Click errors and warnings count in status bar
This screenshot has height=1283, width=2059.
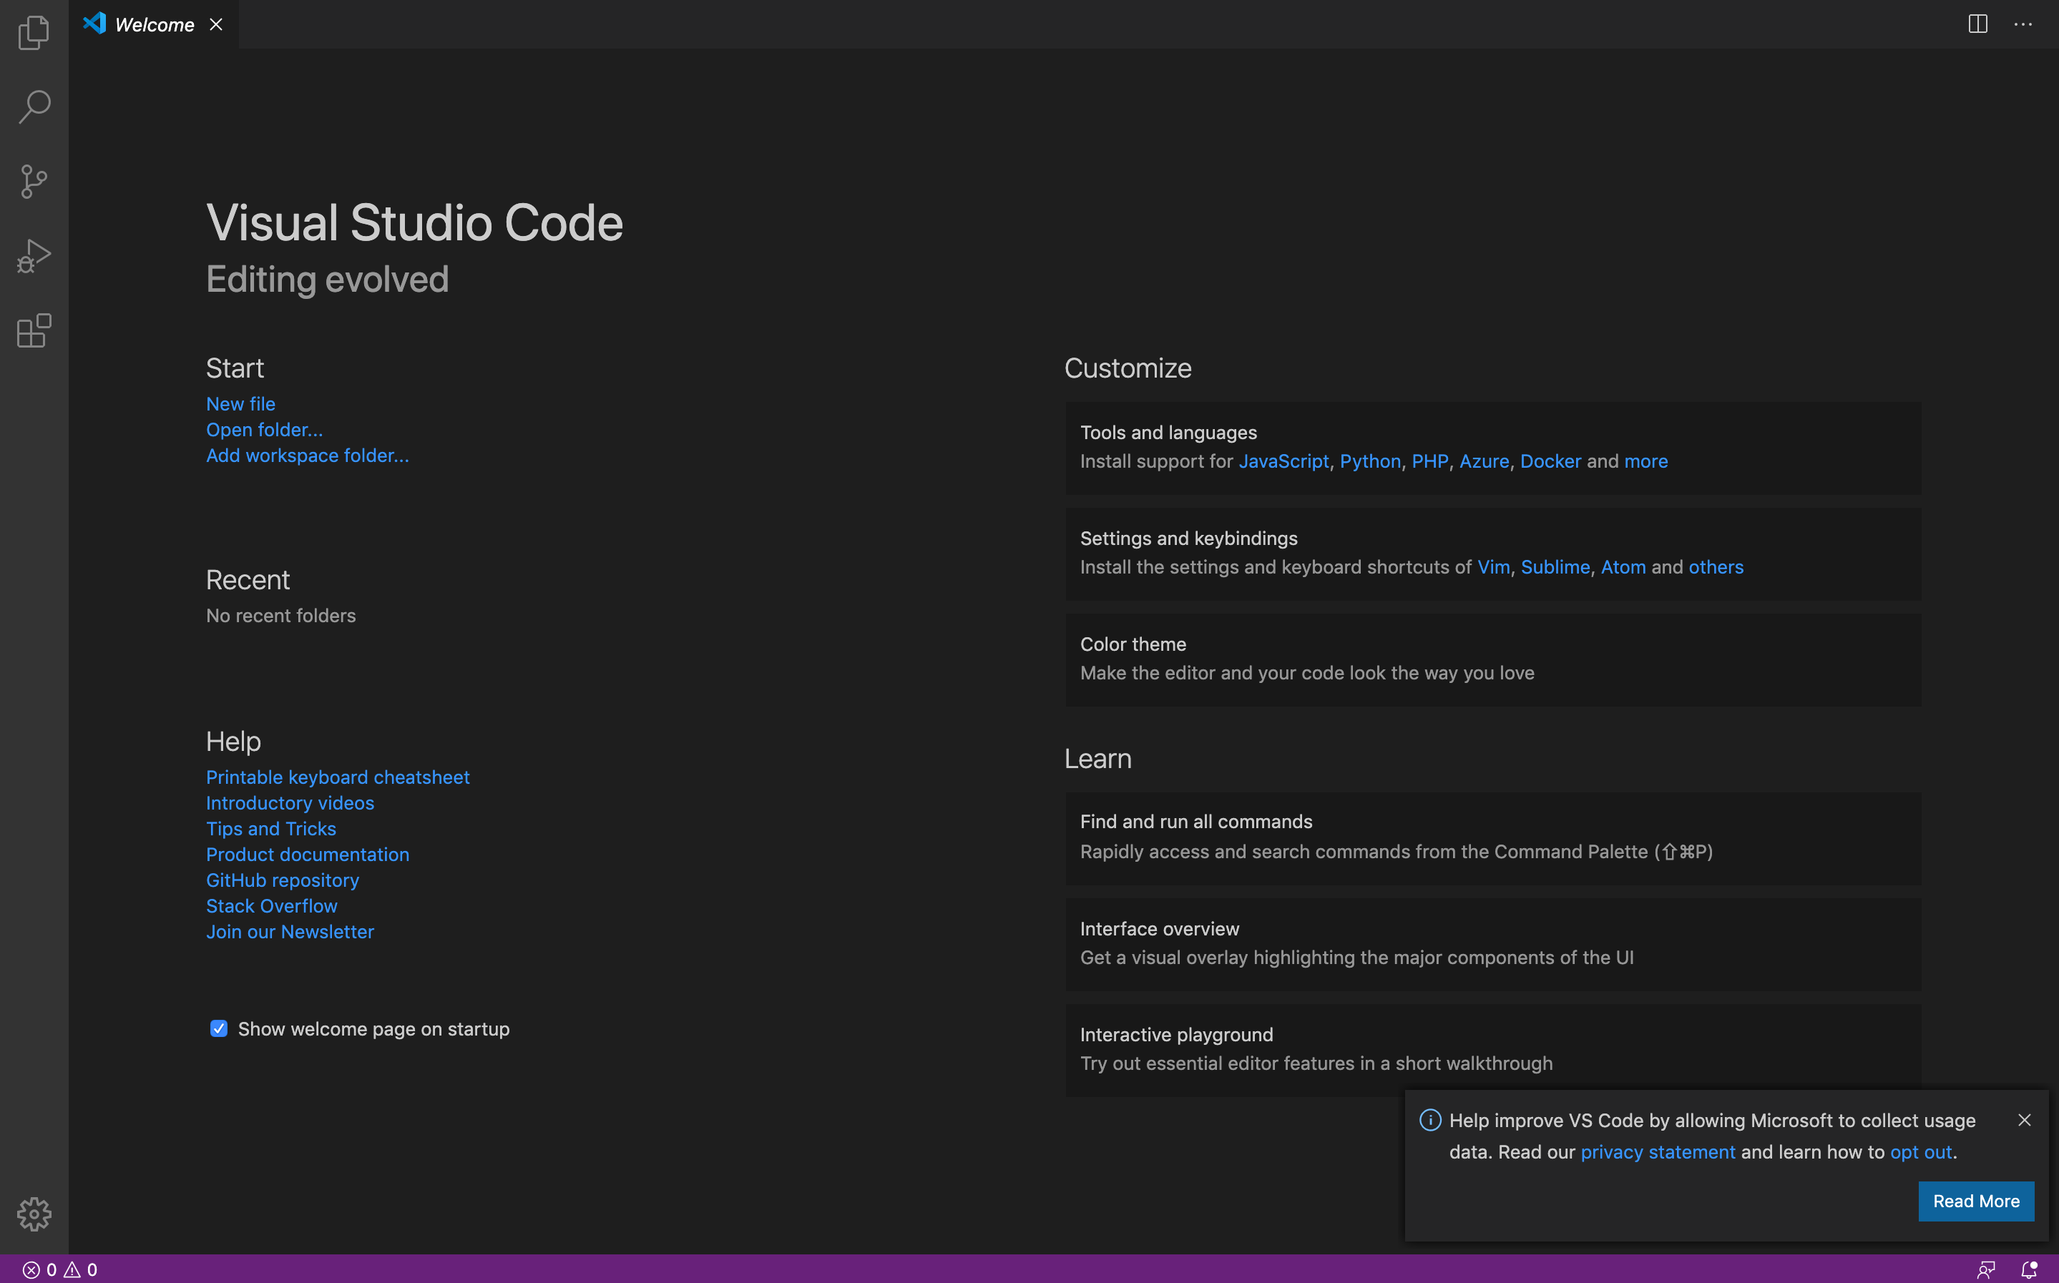pos(59,1269)
